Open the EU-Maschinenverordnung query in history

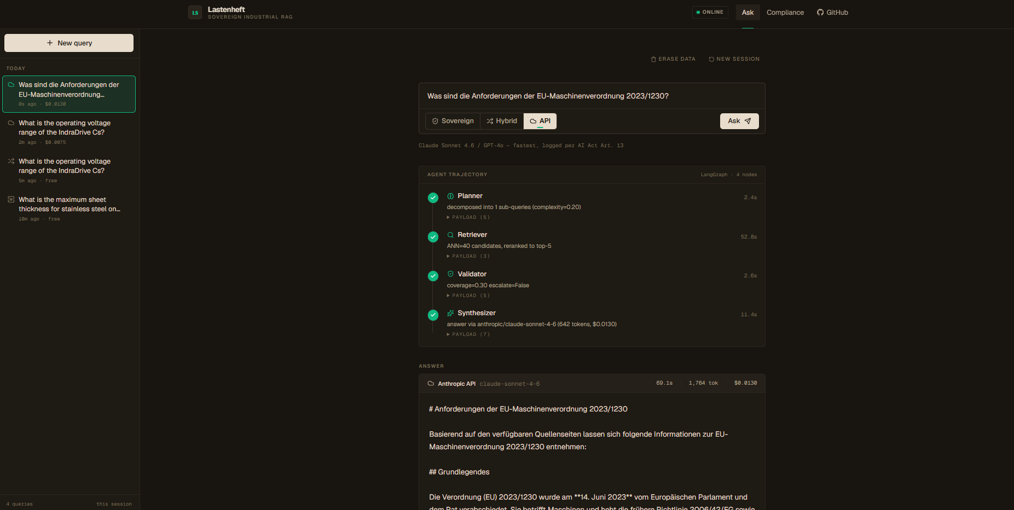(69, 94)
